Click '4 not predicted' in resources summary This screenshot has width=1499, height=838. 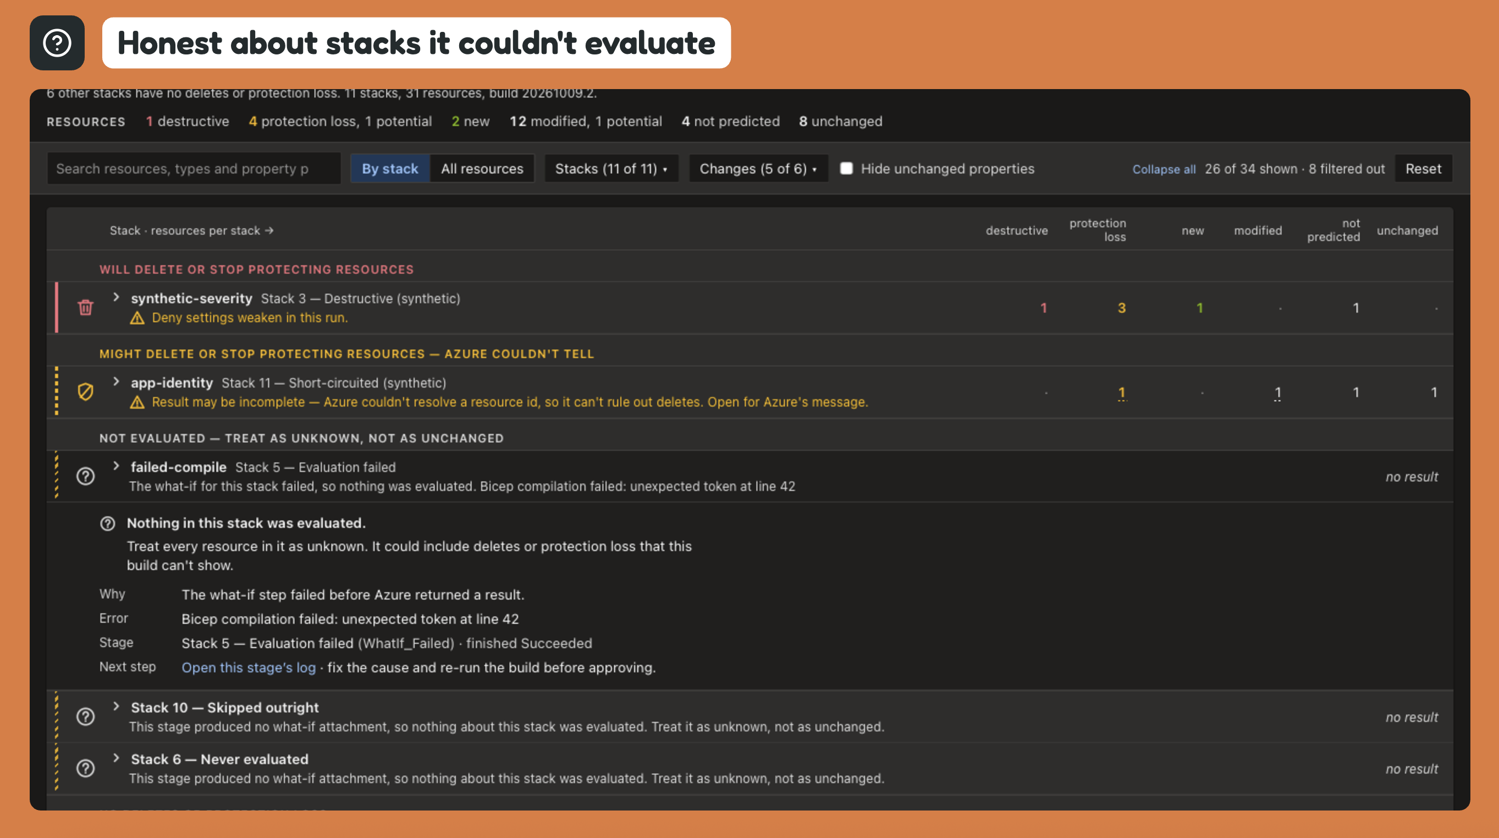coord(730,121)
